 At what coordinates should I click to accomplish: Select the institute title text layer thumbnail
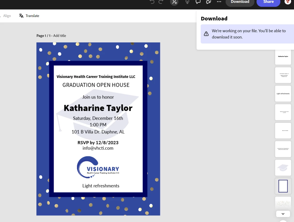click(x=283, y=149)
